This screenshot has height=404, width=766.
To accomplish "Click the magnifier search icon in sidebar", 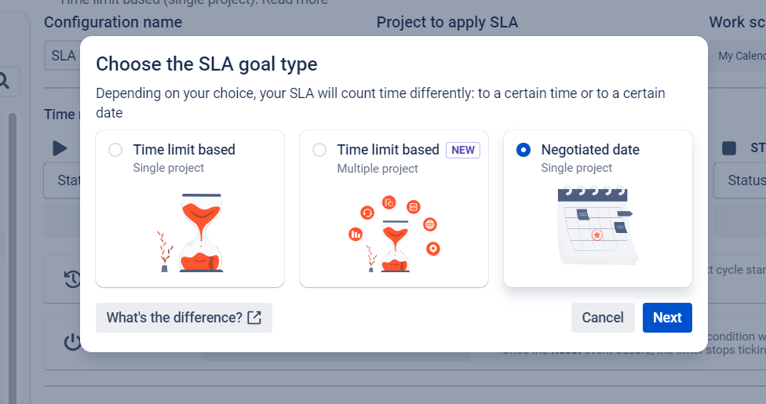I will pyautogui.click(x=4, y=80).
